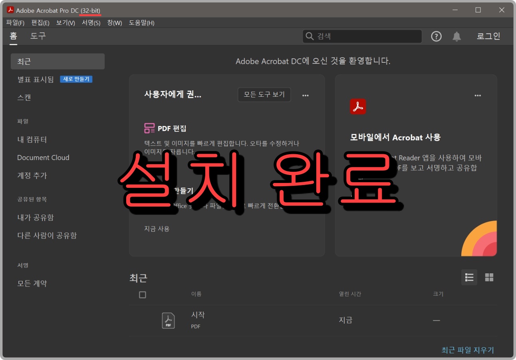This screenshot has width=516, height=360.
Task: Check the select-all checkbox in the 최근 list
Action: (x=142, y=294)
